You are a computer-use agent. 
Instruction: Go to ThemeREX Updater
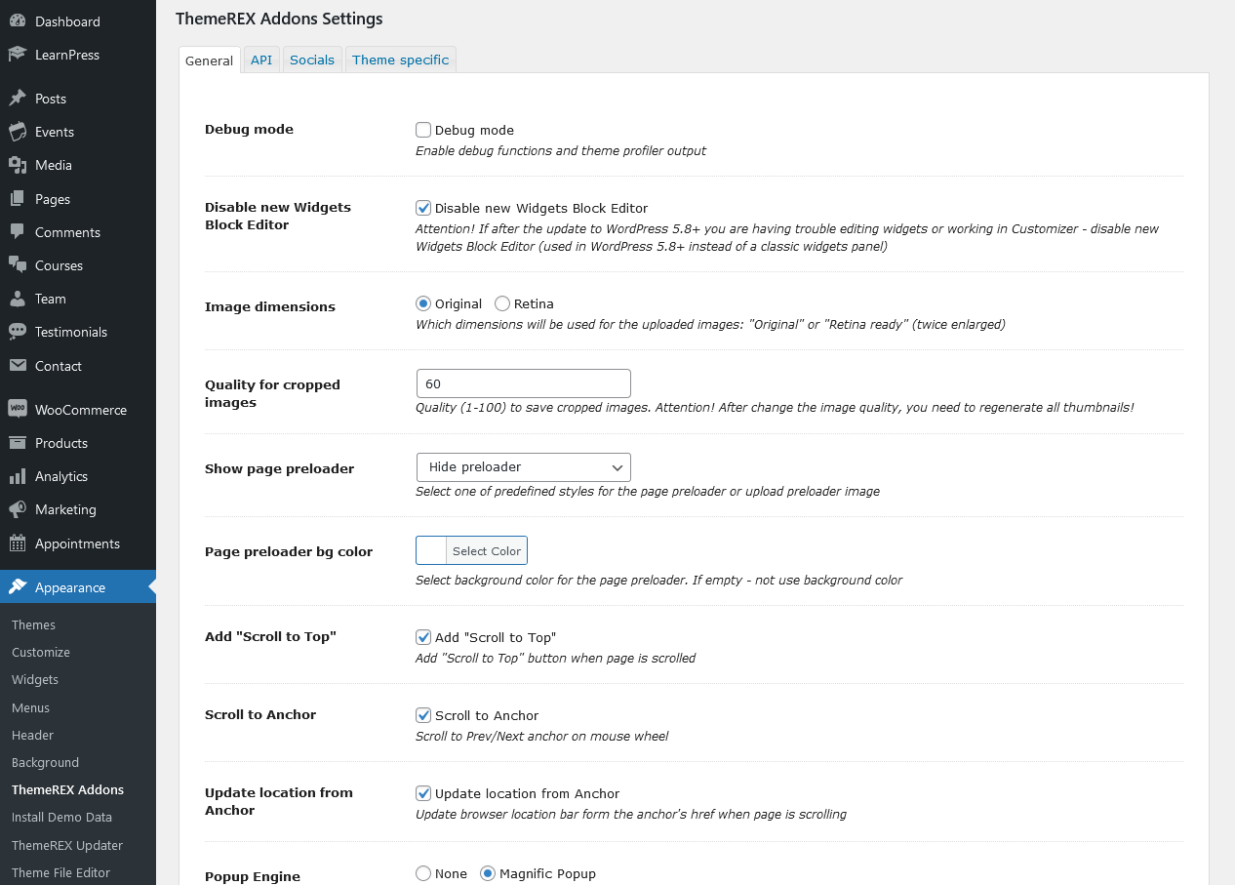[67, 845]
